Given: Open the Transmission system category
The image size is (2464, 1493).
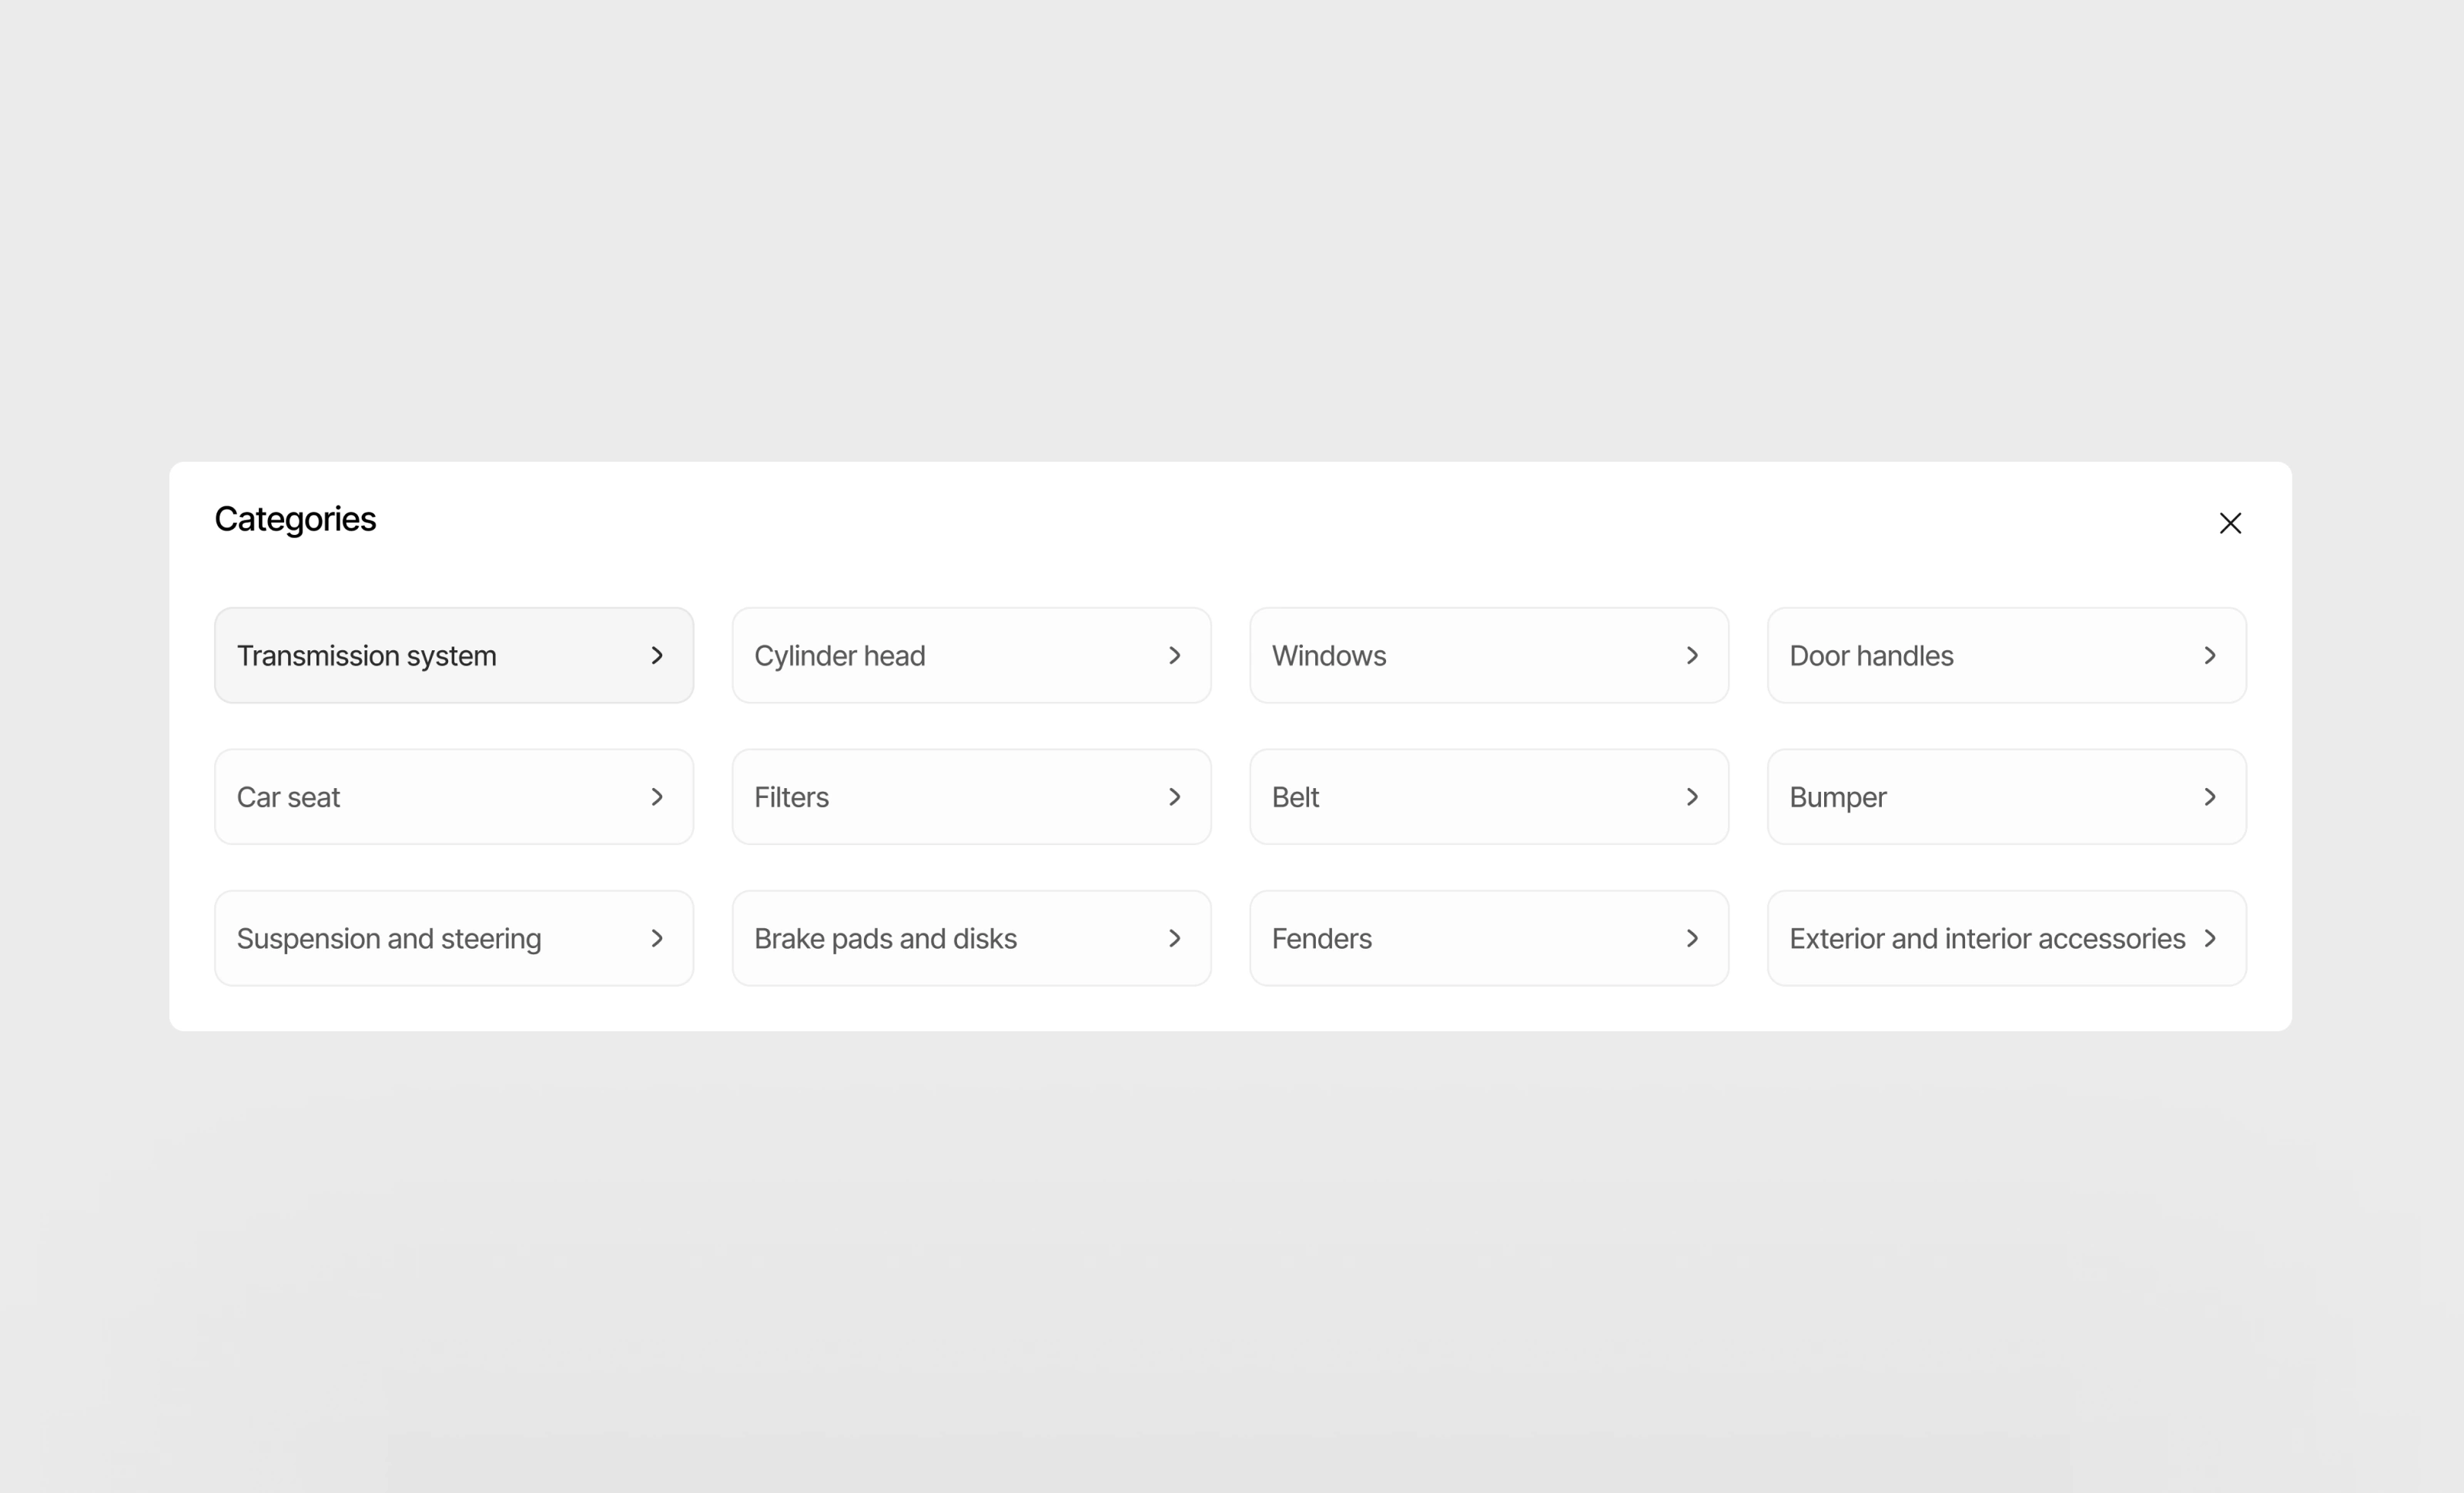Looking at the screenshot, I should point(453,656).
